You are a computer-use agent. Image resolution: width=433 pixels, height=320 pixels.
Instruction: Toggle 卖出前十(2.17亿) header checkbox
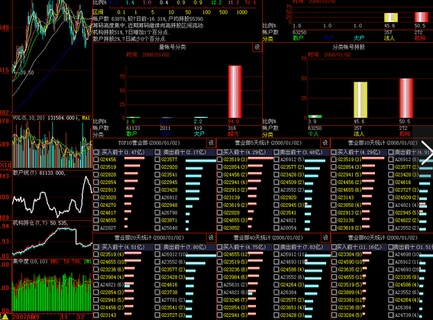[x=157, y=152]
